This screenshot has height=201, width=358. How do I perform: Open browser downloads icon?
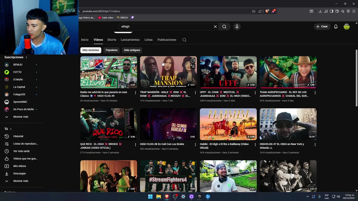point(320,11)
